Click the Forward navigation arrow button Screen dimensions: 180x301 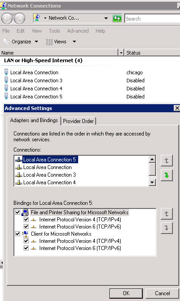pyautogui.click(x=20, y=19)
